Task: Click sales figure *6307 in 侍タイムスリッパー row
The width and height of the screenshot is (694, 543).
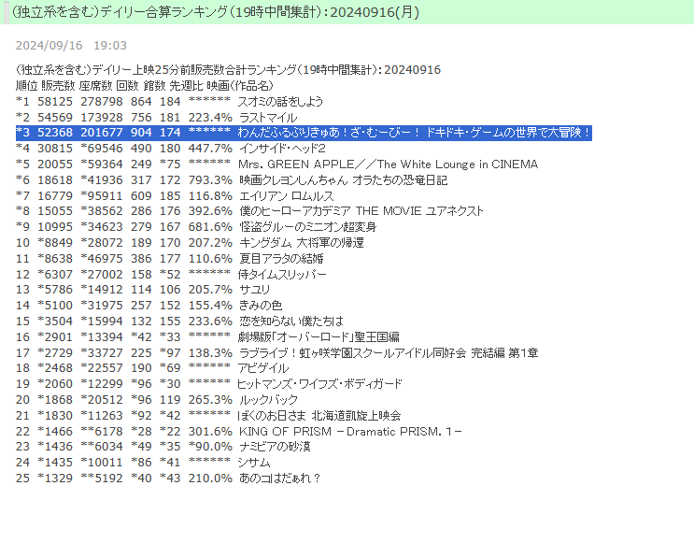Action: click(55, 275)
